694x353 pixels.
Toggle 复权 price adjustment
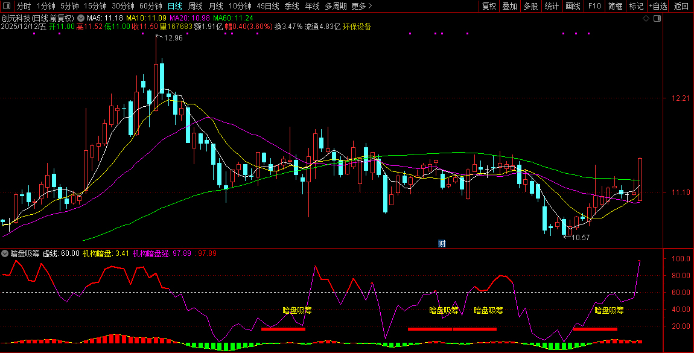click(x=489, y=6)
